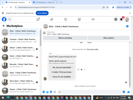Click the blue plus more-actions icon

(44, 92)
